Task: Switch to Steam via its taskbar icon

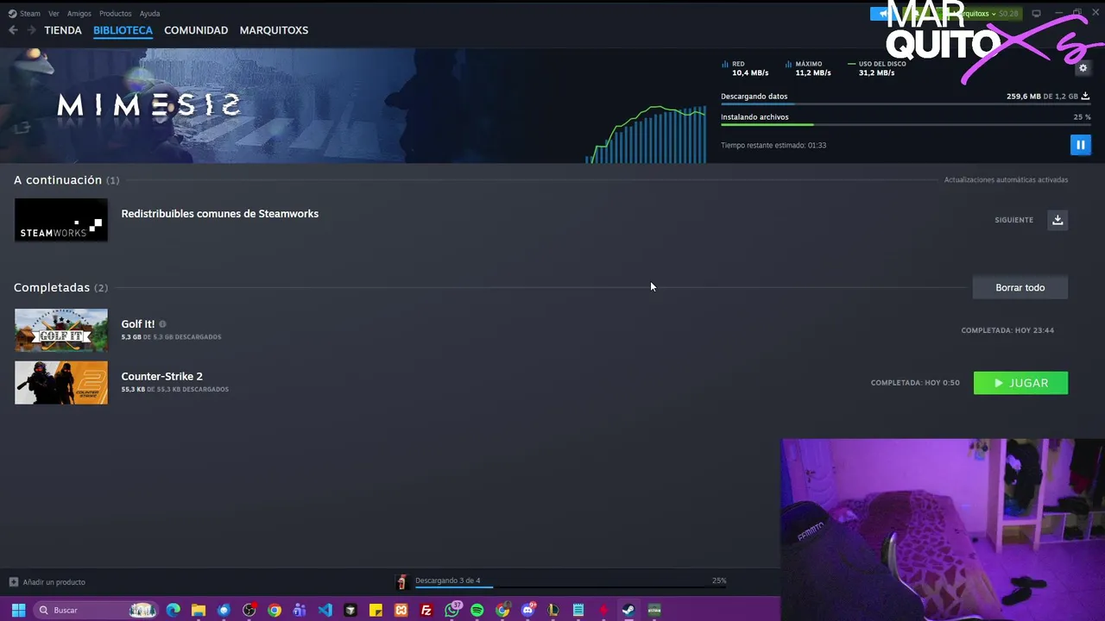Action: (x=628, y=610)
